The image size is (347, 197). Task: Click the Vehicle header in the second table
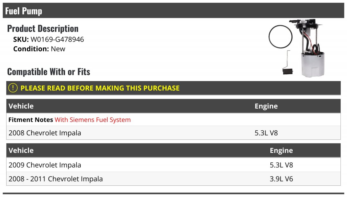point(21,150)
